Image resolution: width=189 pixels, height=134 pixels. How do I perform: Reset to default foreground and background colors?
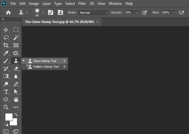click(x=7, y=124)
